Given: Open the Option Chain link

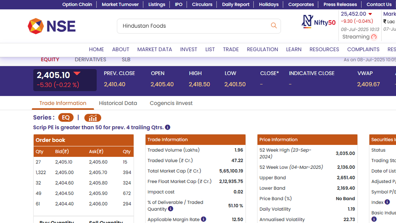Looking at the screenshot, I should 78,4.
